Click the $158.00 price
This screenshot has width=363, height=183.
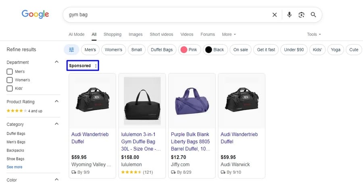[x=130, y=157]
